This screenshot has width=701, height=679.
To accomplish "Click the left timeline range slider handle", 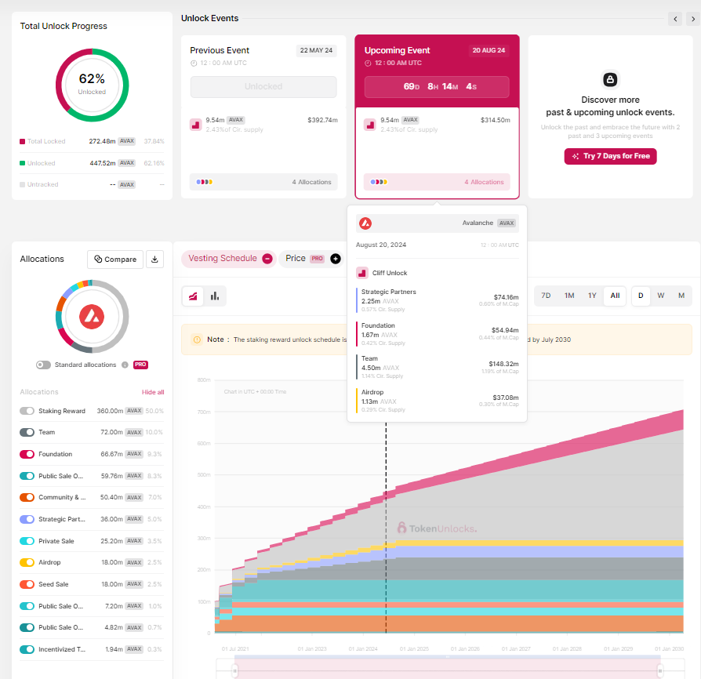I will 234,670.
